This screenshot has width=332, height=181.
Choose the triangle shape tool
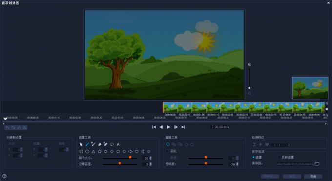93,152
